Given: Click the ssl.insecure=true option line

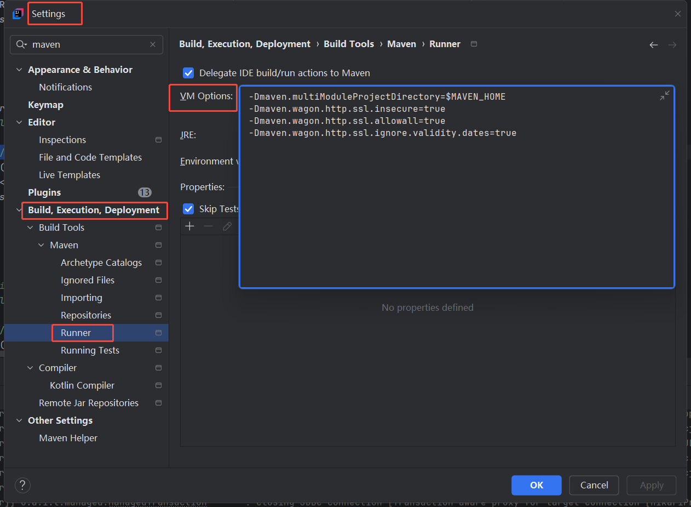Looking at the screenshot, I should [x=347, y=109].
